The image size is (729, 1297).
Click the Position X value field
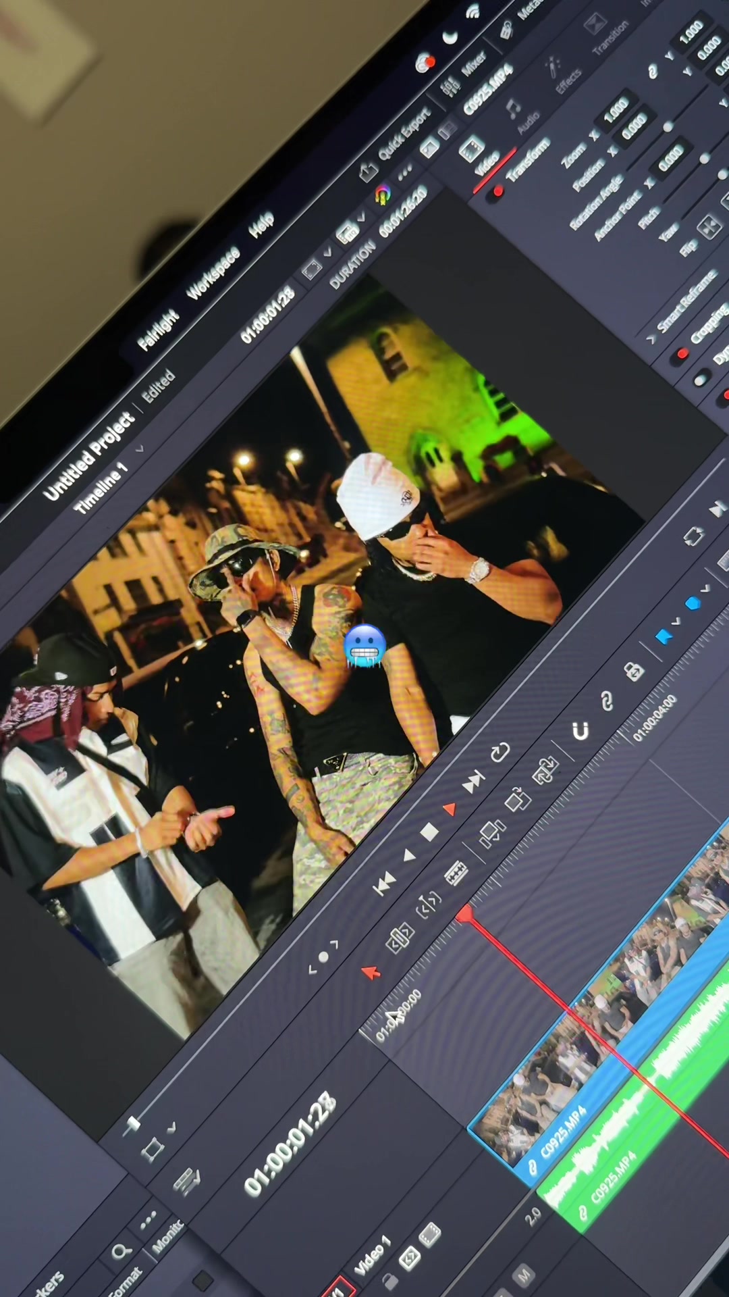634,126
